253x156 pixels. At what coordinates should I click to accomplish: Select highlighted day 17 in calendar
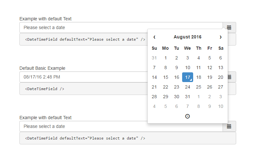point(188,77)
